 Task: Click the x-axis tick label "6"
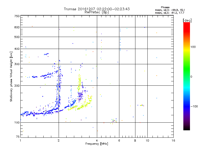(x=119, y=141)
